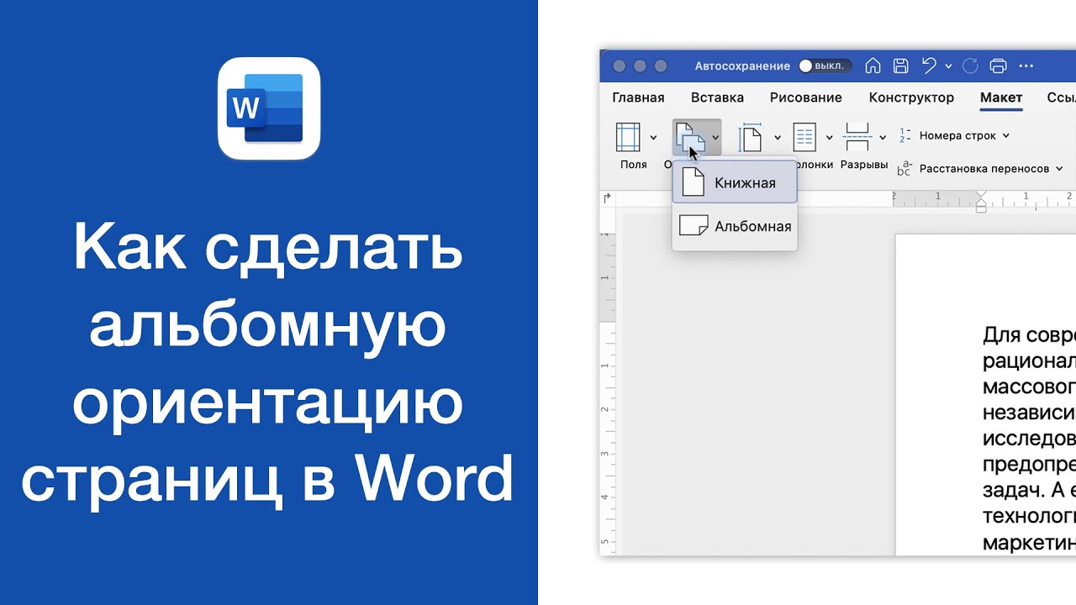
Task: Click the Поля label
Action: click(x=633, y=165)
